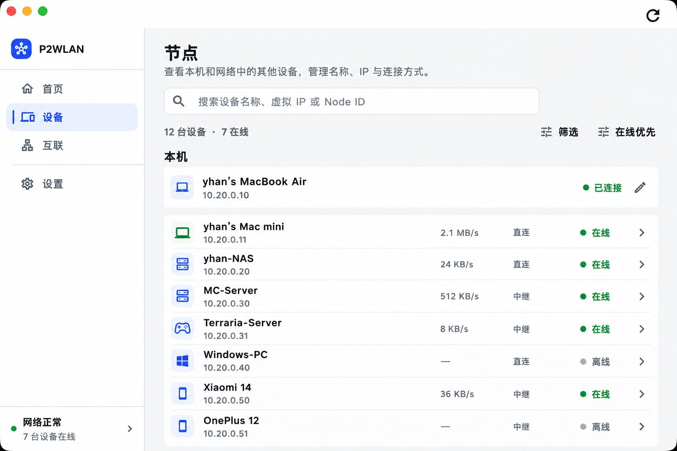Open 互联 in the sidebar

coord(72,145)
